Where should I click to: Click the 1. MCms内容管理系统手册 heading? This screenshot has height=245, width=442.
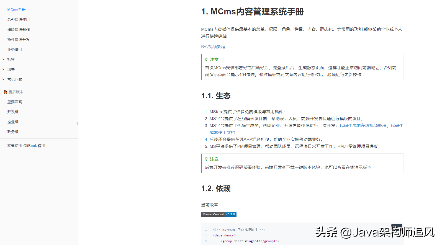[253, 12]
